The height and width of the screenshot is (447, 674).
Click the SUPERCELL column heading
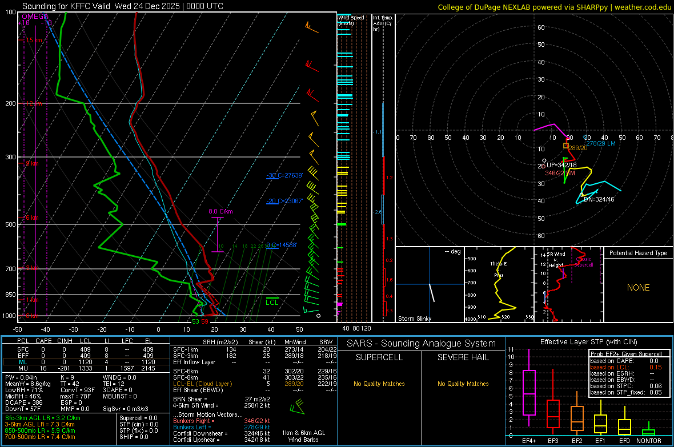(x=379, y=357)
